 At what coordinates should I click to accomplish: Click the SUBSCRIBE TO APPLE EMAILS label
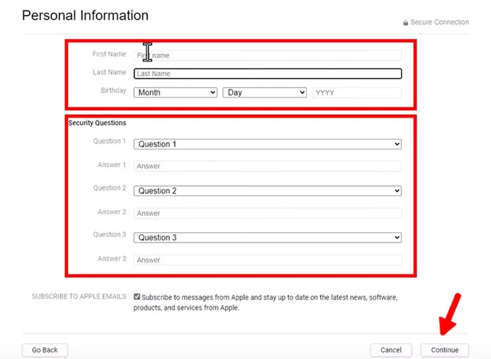pos(79,297)
